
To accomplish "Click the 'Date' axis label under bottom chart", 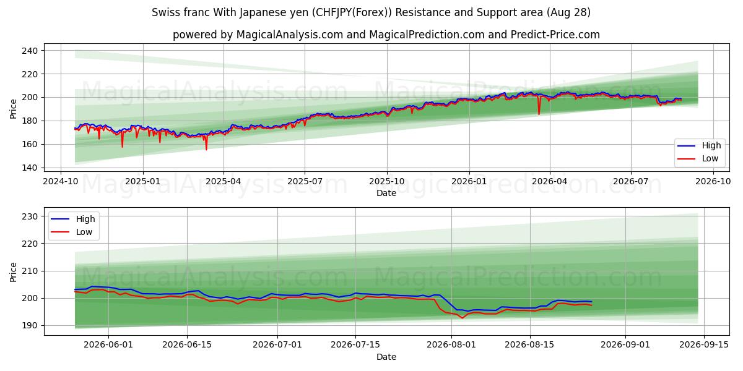I will [386, 357].
